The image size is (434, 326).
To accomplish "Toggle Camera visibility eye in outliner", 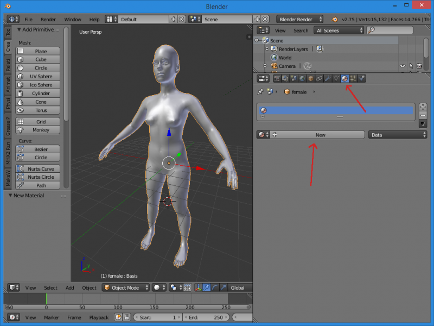I will (x=403, y=66).
